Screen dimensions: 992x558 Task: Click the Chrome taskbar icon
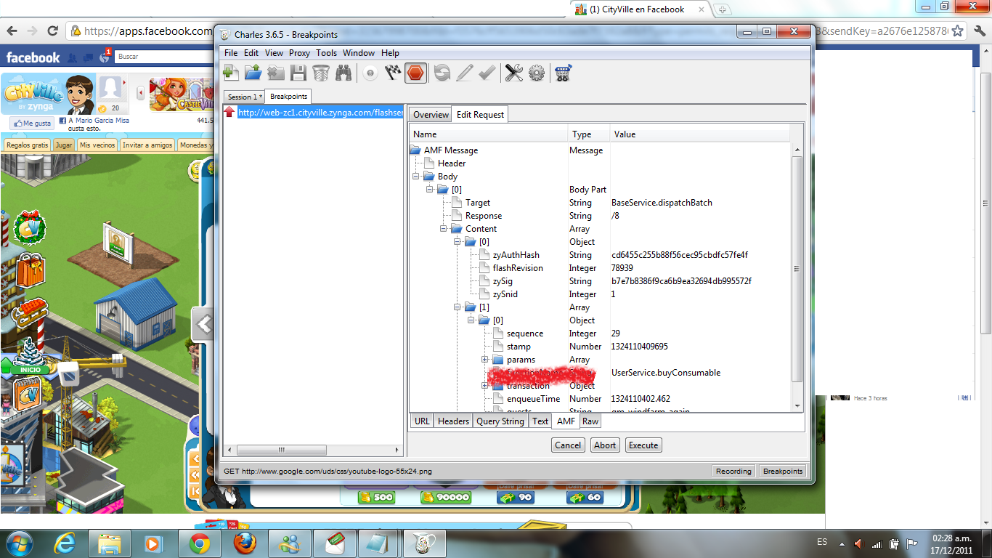pos(200,543)
